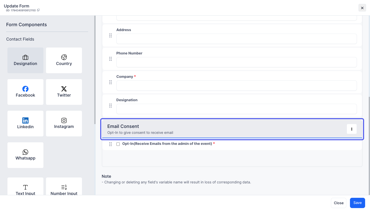Select the Facebook component tile
Image resolution: width=370 pixels, height=215 pixels.
(25, 92)
